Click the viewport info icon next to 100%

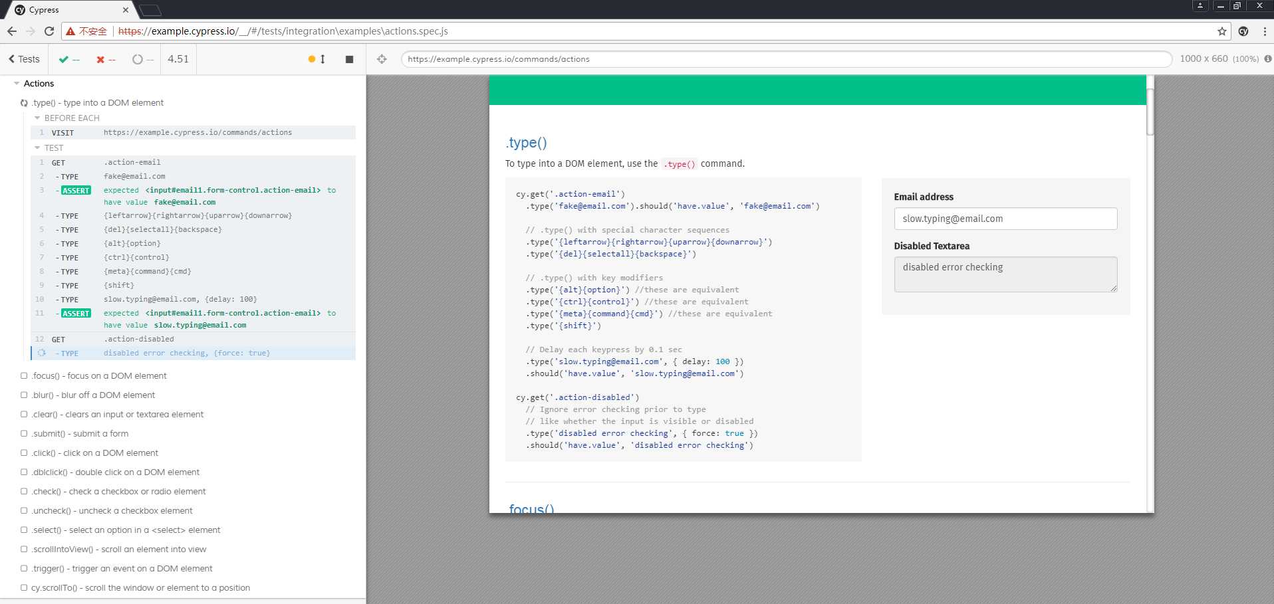[x=1267, y=58]
